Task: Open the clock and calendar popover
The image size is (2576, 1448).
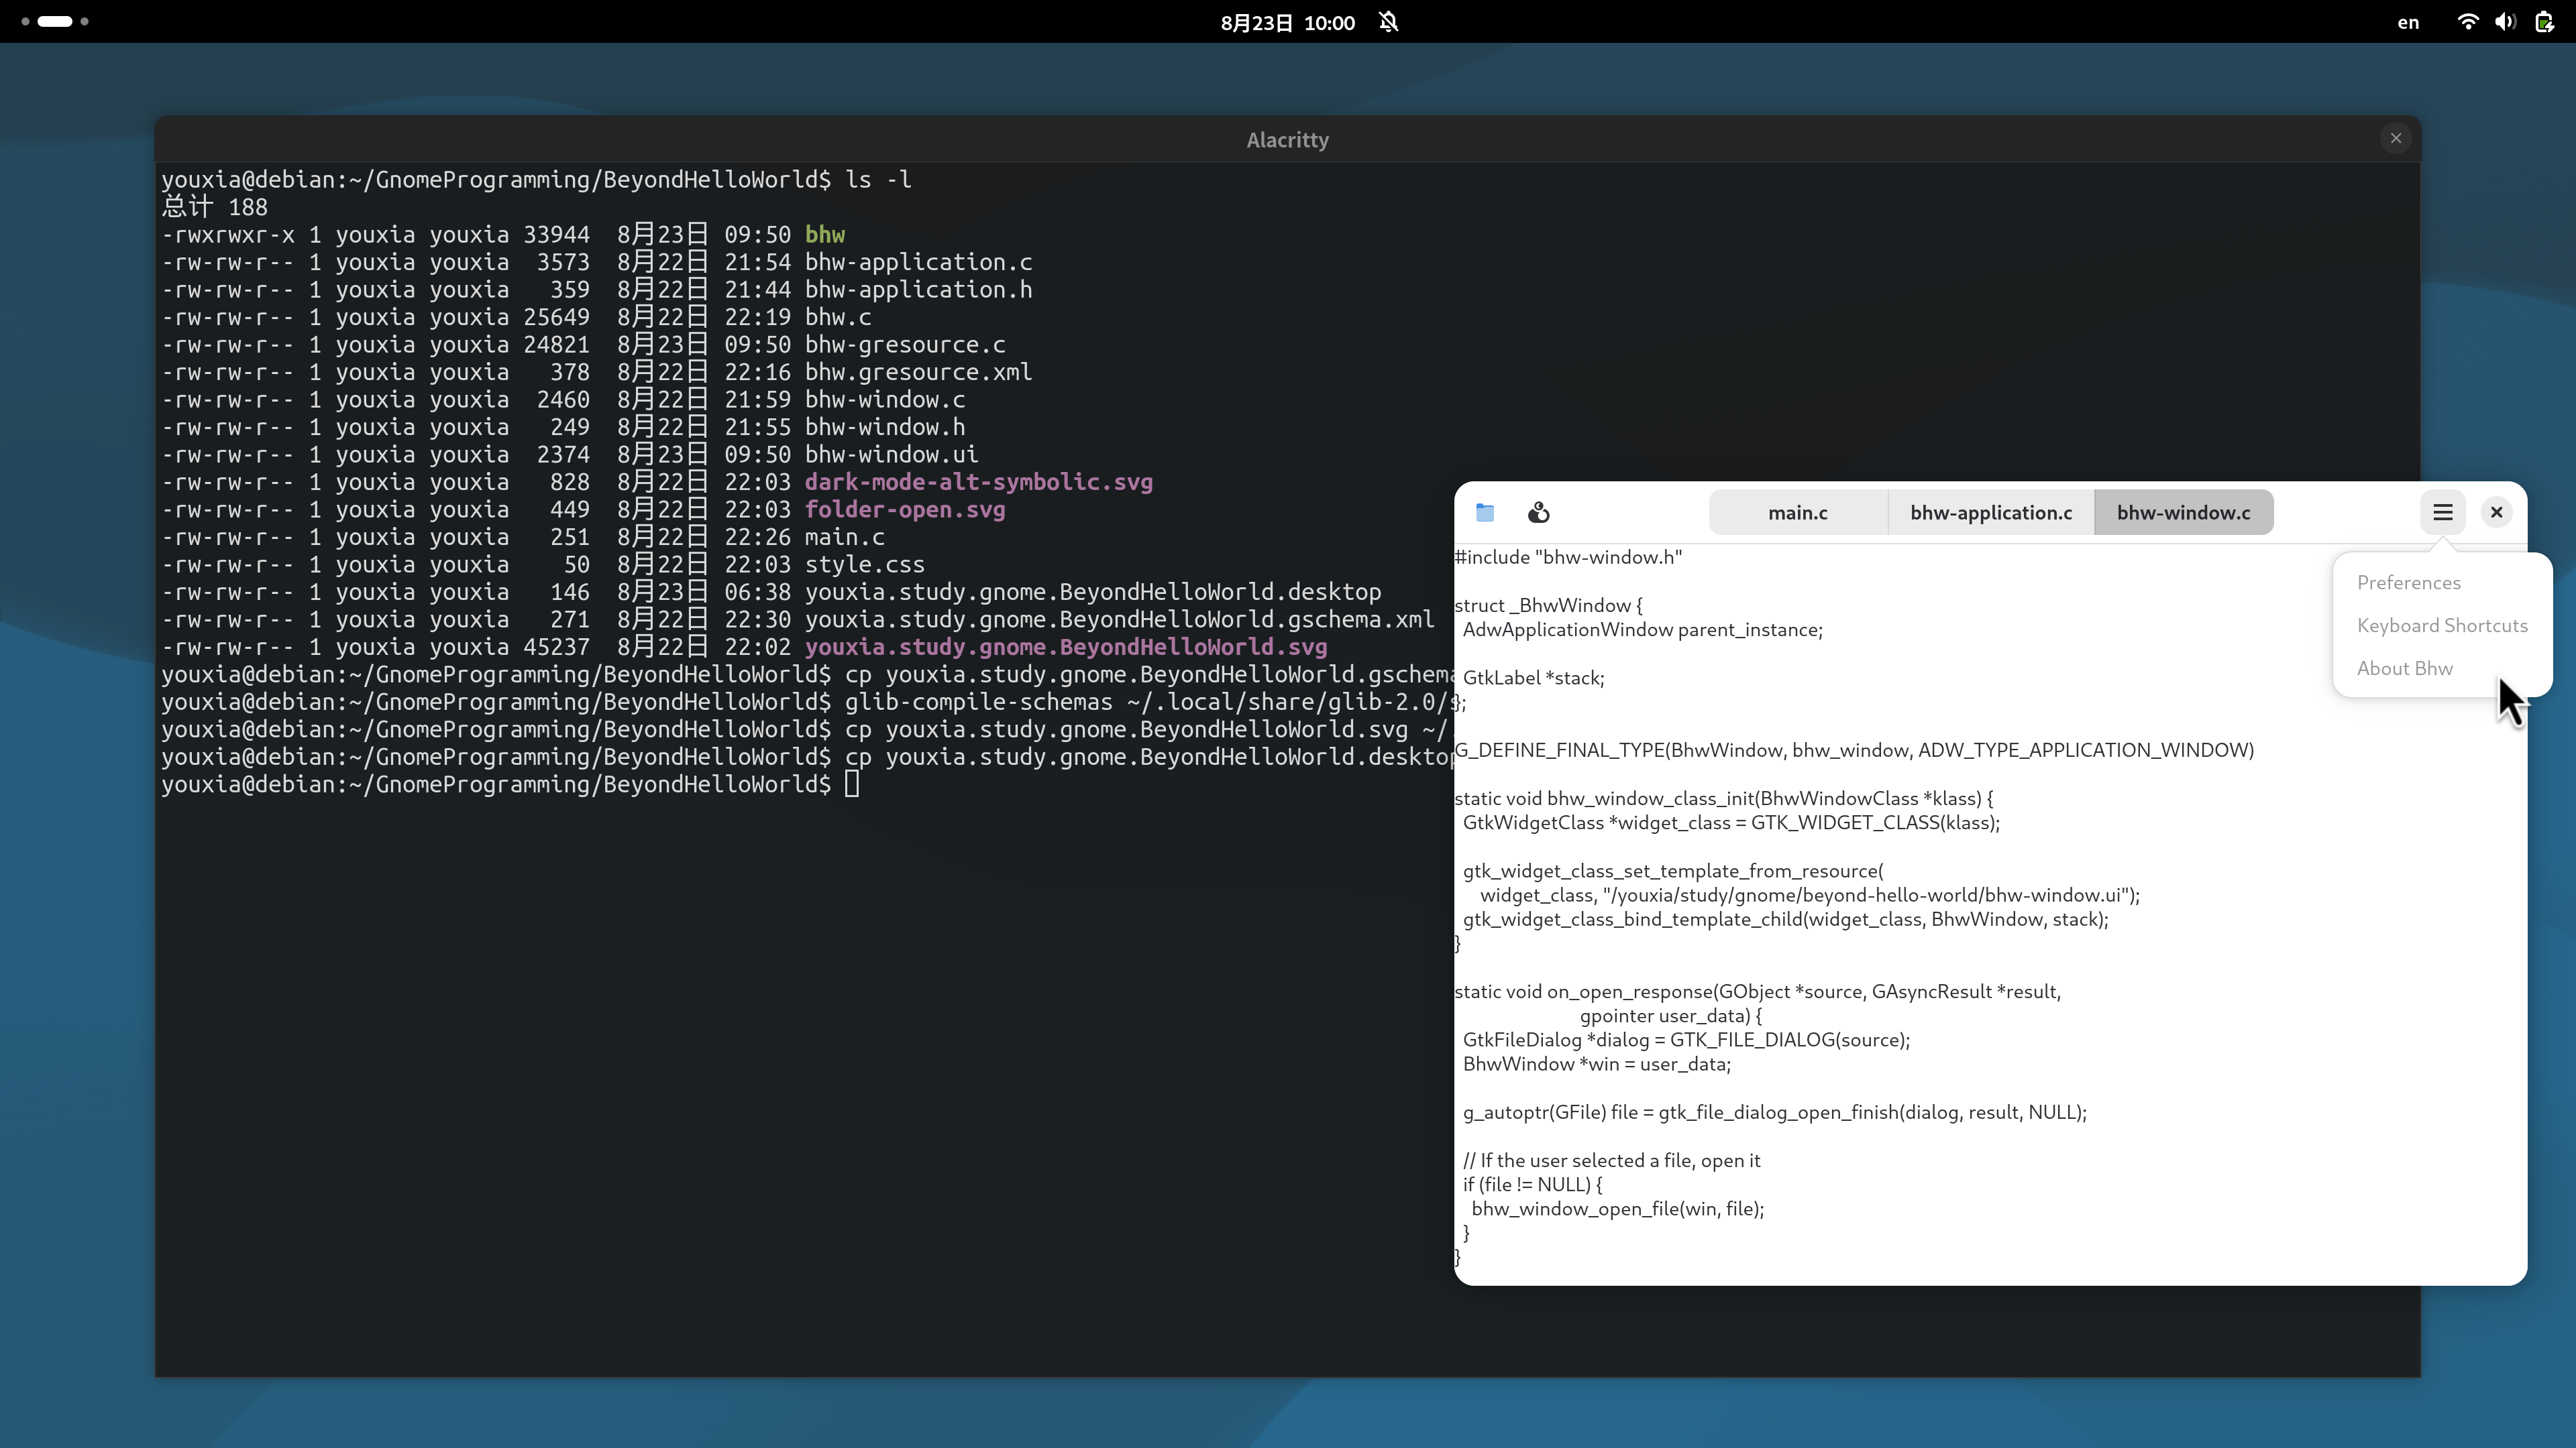Action: click(1286, 21)
